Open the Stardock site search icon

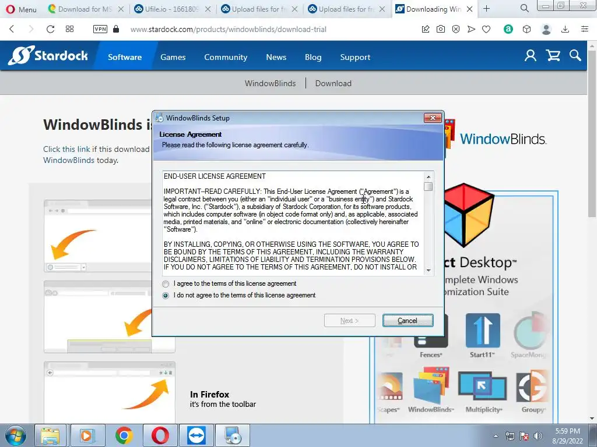coord(575,55)
